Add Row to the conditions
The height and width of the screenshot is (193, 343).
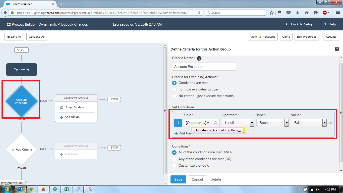click(183, 134)
